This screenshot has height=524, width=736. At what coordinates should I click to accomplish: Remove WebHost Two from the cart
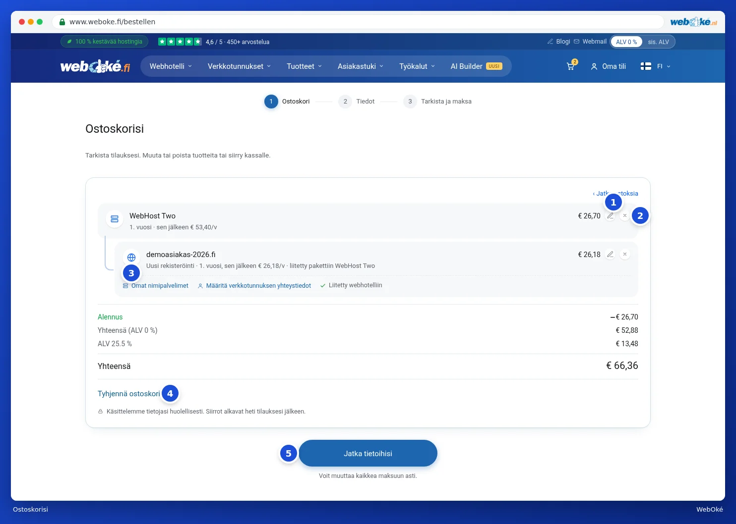tap(625, 216)
